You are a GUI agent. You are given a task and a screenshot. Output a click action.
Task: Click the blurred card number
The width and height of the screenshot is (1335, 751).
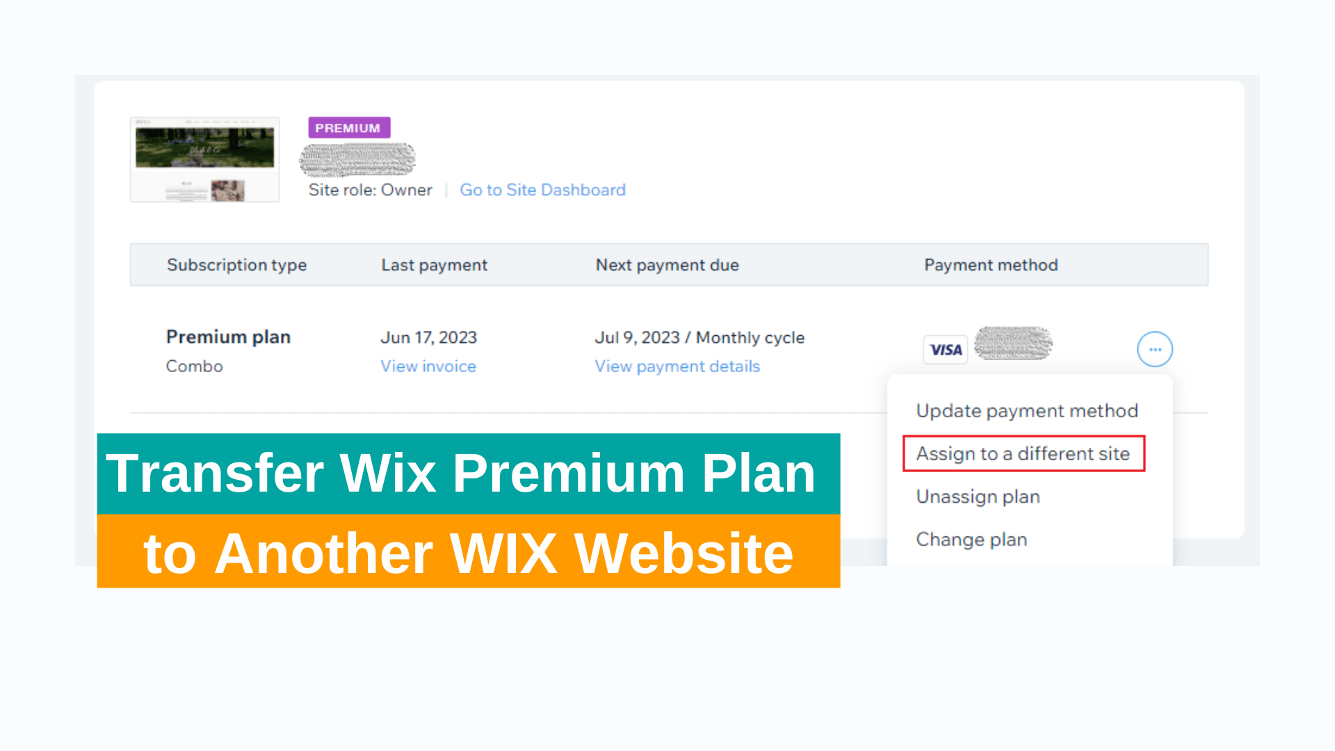coord(1013,343)
